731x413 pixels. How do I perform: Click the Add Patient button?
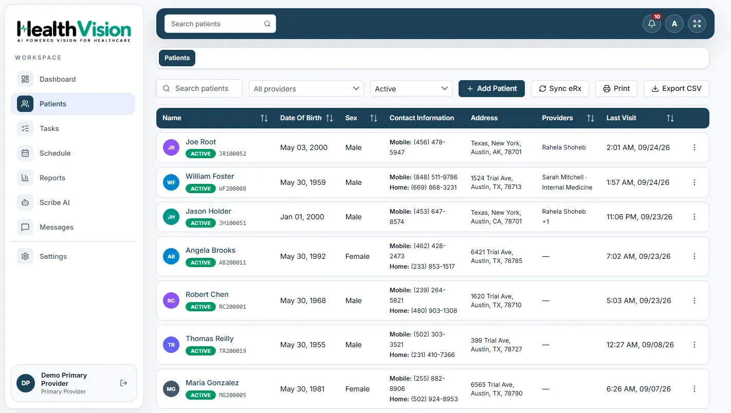click(491, 88)
